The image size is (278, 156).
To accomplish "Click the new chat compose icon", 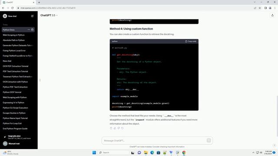I will coord(32,16).
